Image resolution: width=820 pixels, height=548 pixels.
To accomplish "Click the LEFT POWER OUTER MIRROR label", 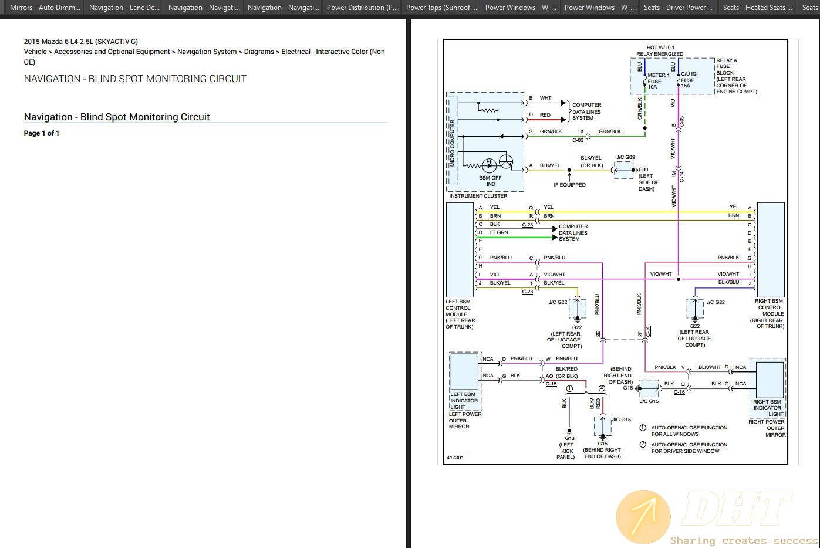I will [465, 420].
